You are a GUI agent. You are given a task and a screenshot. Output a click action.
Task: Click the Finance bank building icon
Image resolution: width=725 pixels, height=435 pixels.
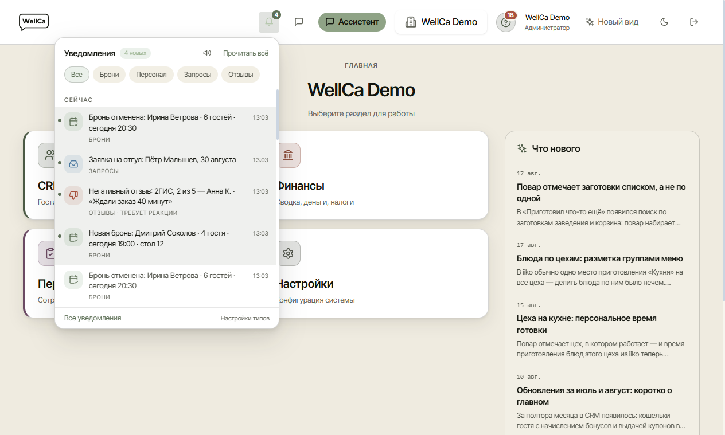click(289, 155)
